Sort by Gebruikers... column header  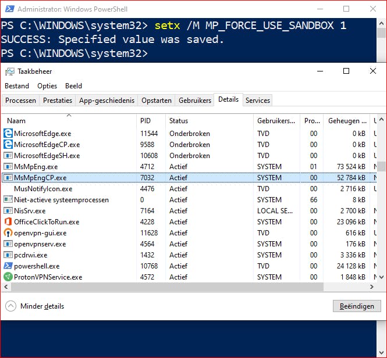point(276,120)
